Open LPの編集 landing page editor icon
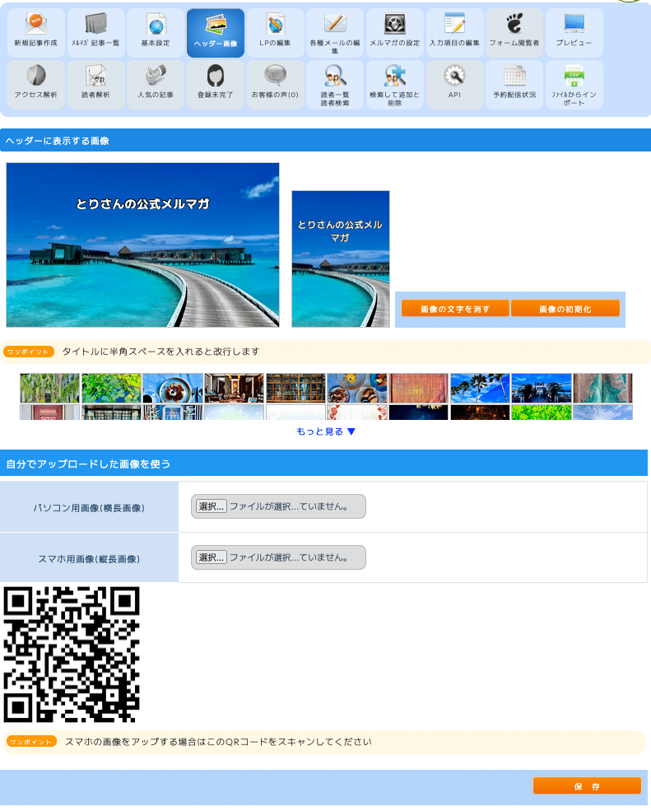651x811 pixels. click(275, 33)
